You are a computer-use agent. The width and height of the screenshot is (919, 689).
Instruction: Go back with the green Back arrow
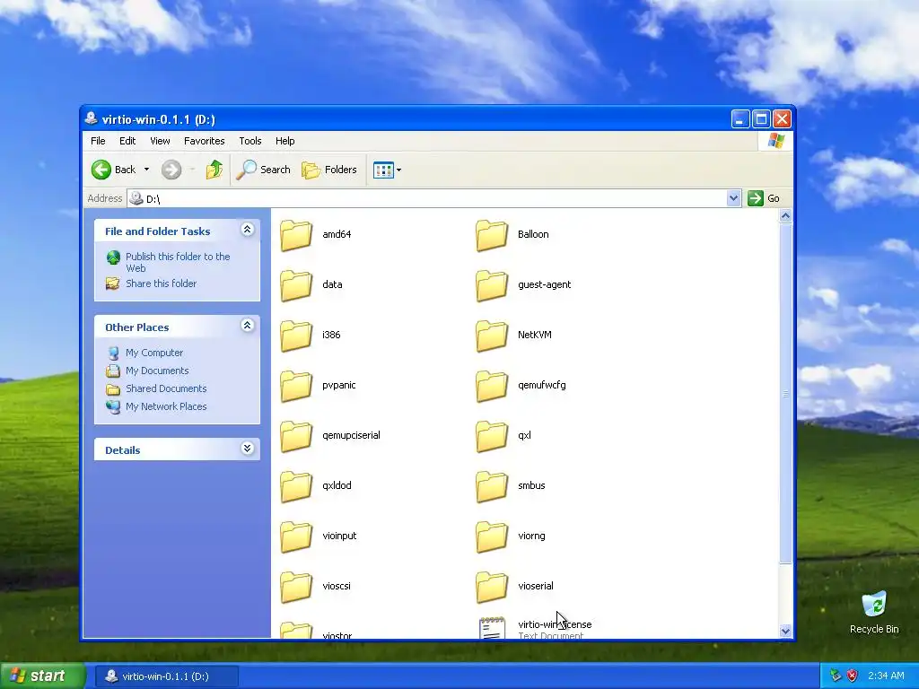point(114,170)
